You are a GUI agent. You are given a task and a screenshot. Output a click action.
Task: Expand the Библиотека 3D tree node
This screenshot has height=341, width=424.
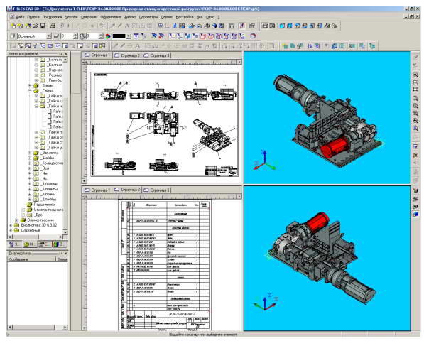pos(10,225)
